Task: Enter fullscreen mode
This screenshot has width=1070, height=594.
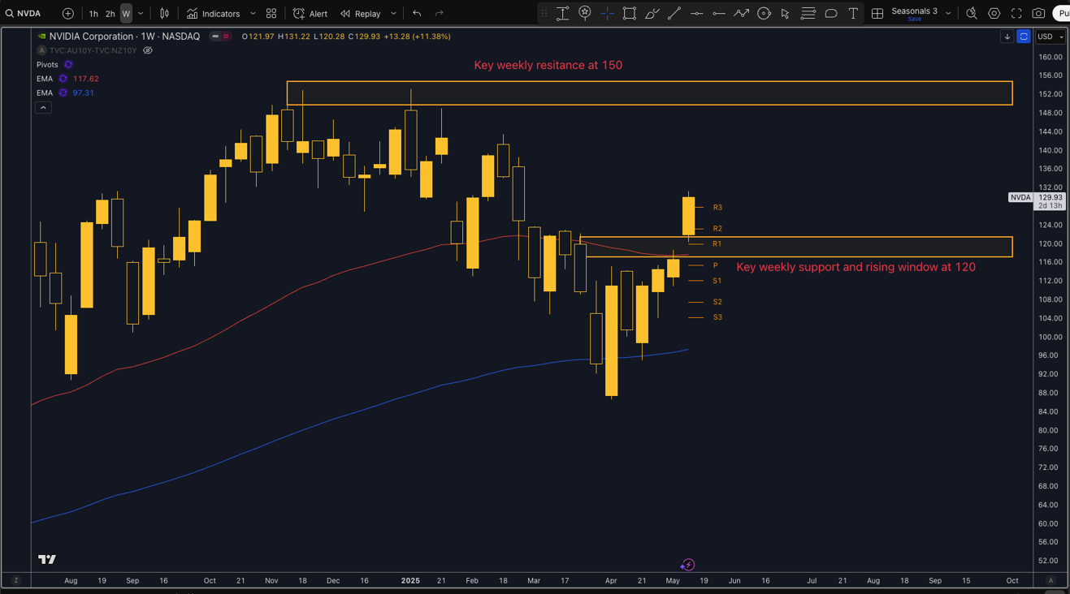Action: [1016, 13]
